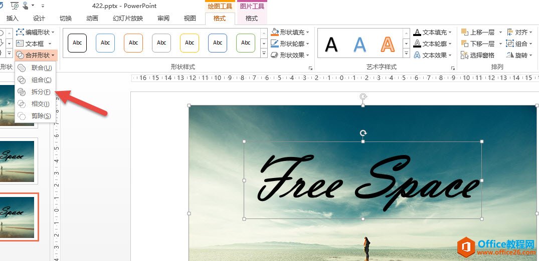The height and width of the screenshot is (261, 539).
Task: Open the 艺术字样式 dialog launcher
Action: click(x=453, y=68)
